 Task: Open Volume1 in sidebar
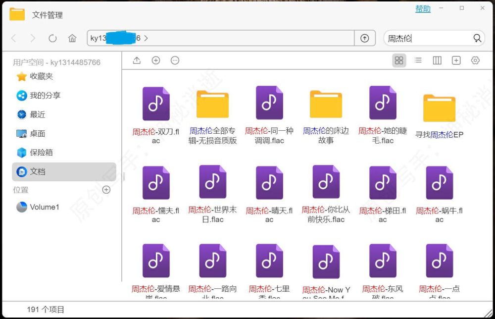pos(64,207)
